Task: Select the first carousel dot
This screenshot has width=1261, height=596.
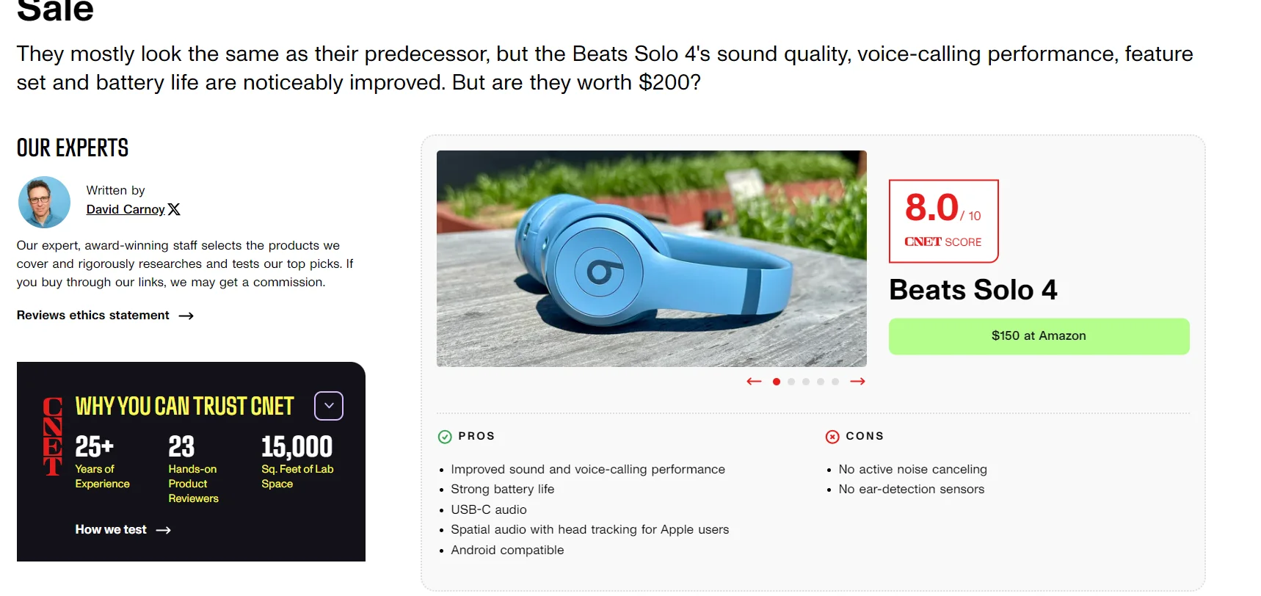Action: 777,382
